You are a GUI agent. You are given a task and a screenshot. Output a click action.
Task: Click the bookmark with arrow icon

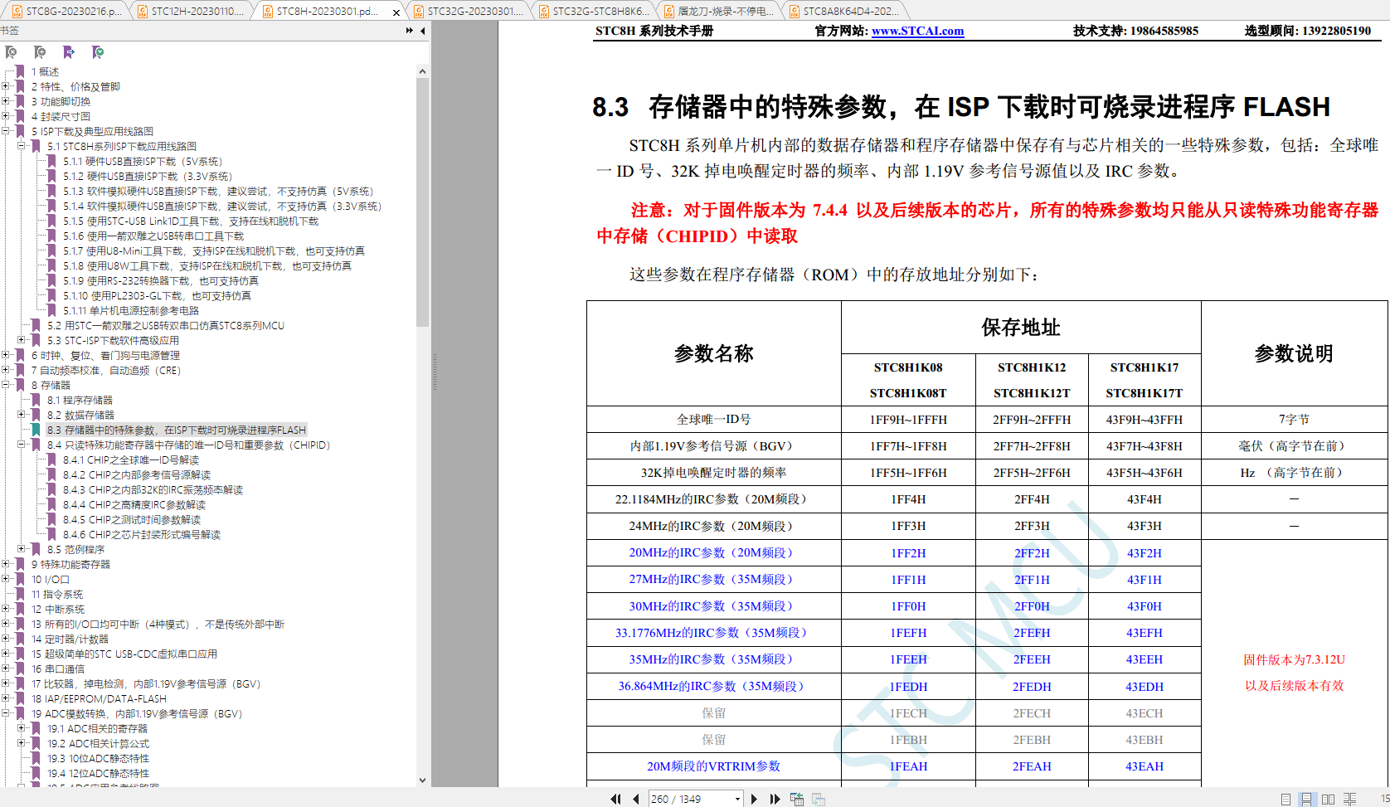tap(69, 52)
